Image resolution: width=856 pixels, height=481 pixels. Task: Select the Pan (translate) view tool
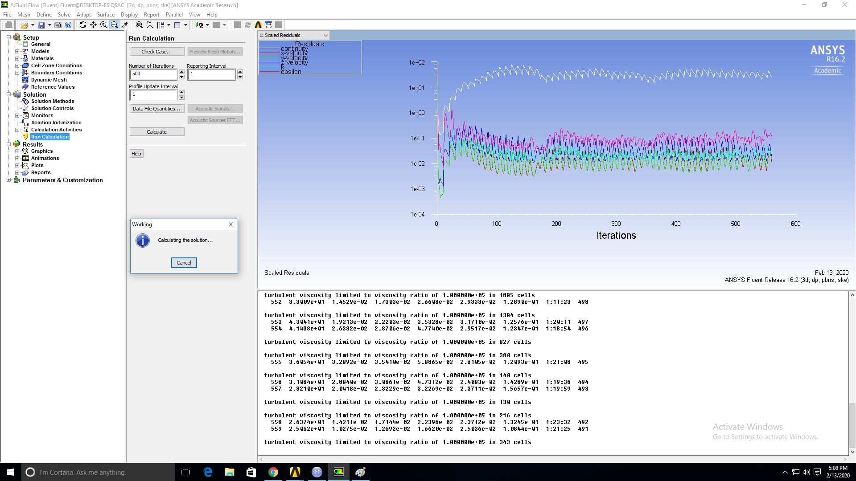tap(93, 25)
